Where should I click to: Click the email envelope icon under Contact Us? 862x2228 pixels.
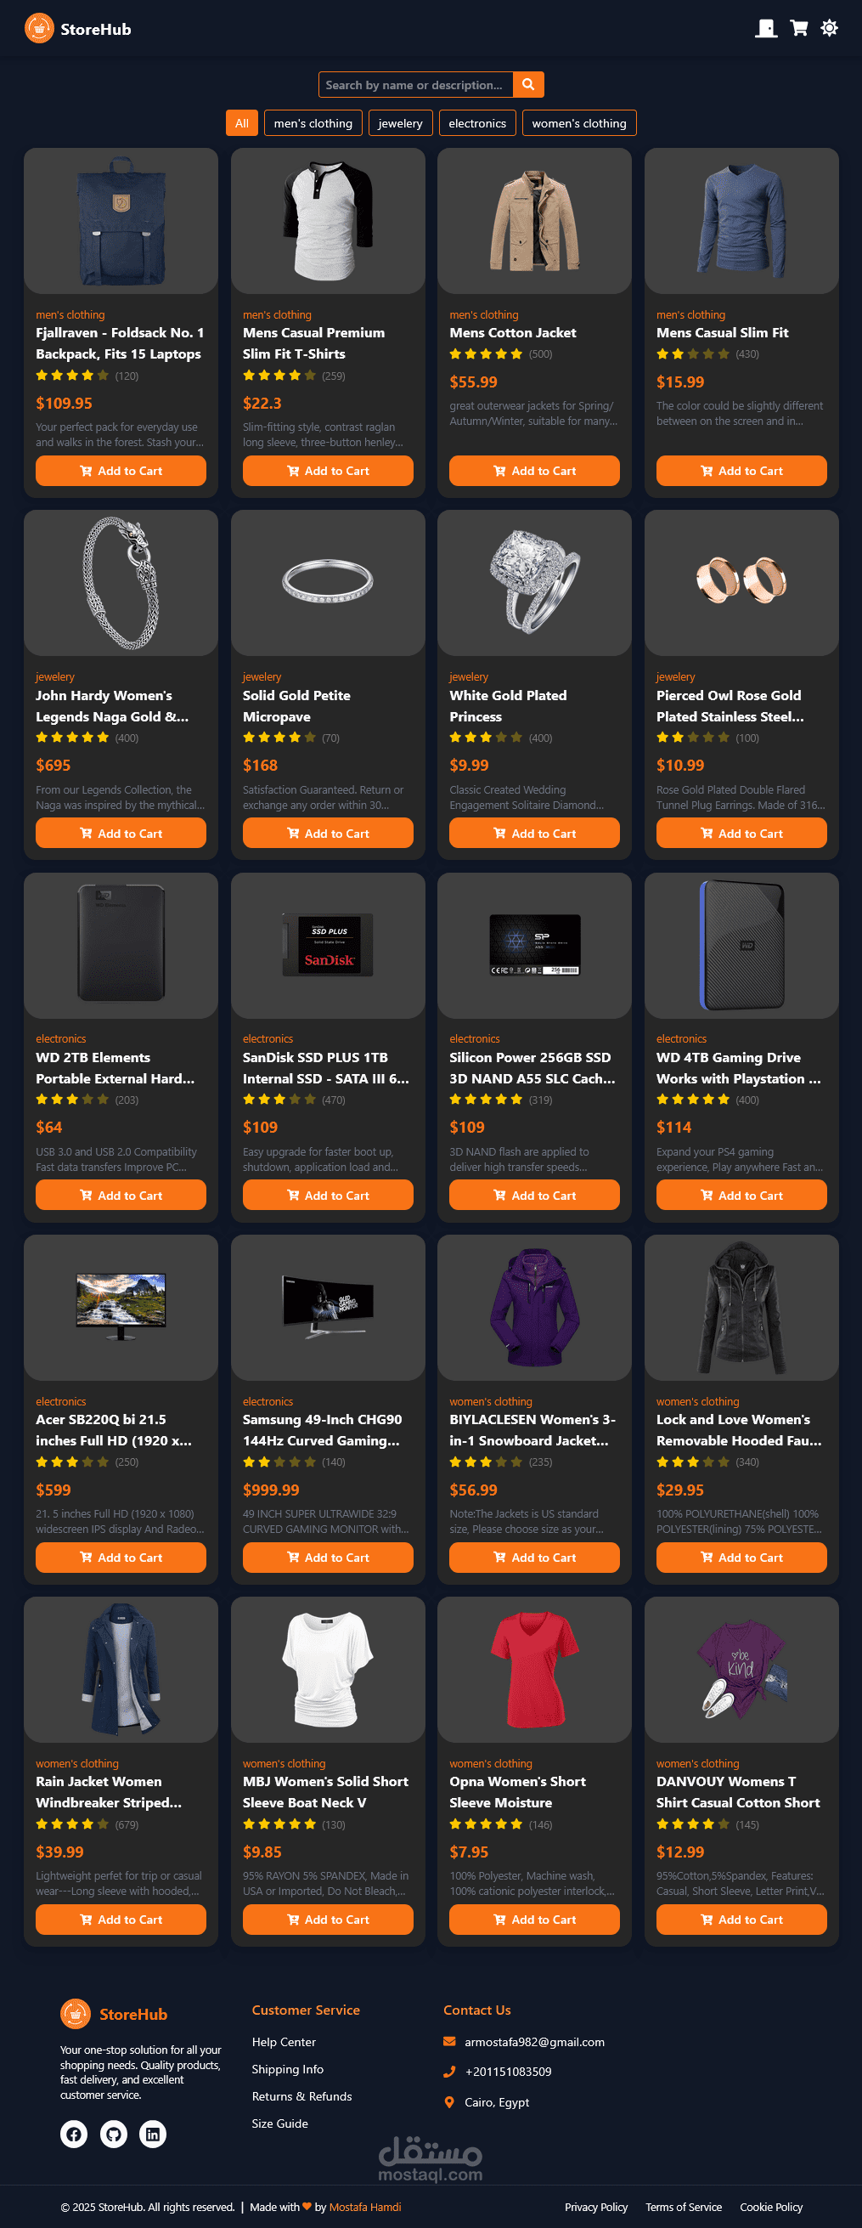click(449, 2041)
